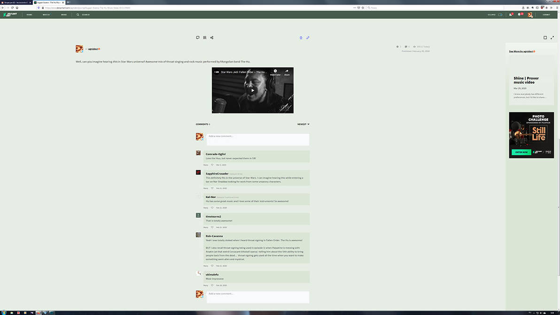
Task: Open the MORE nav menu
Action: click(64, 15)
